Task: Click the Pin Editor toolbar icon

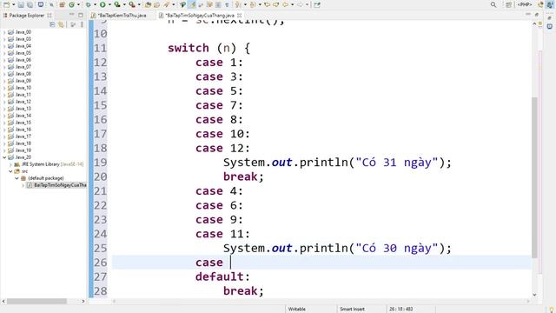Action: tap(317, 4)
